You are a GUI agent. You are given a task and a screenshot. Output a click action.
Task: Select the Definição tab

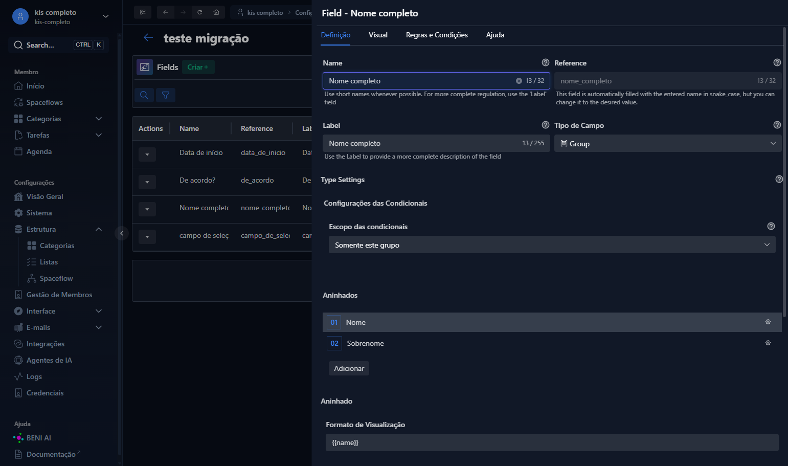[335, 35]
